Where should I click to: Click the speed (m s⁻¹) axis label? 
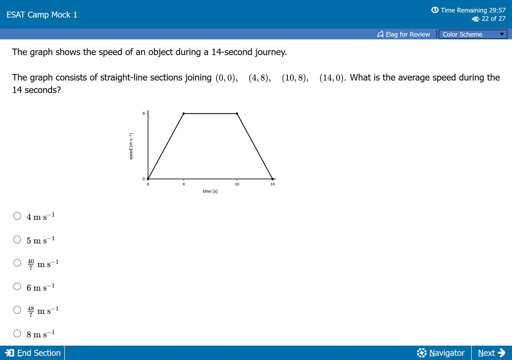(x=131, y=146)
